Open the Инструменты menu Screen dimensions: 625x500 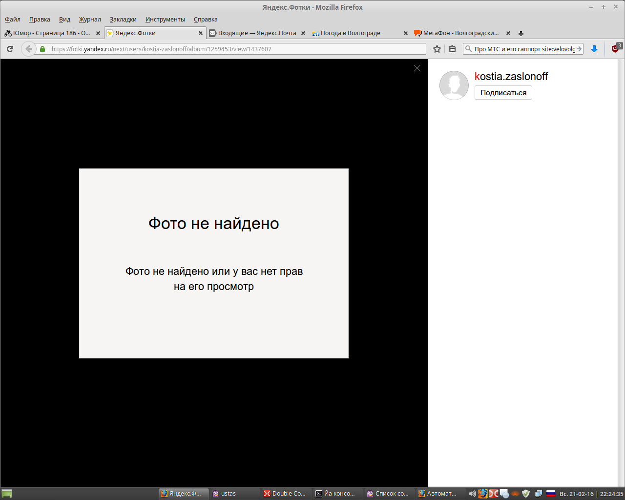pos(165,20)
